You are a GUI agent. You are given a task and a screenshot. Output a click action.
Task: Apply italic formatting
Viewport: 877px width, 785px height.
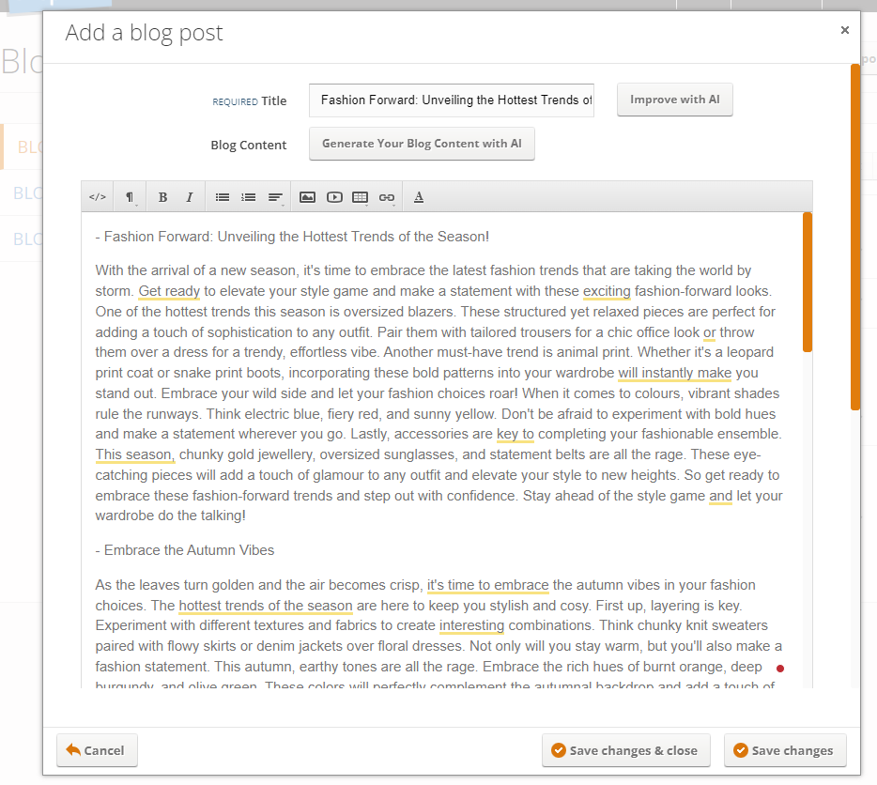click(x=190, y=197)
